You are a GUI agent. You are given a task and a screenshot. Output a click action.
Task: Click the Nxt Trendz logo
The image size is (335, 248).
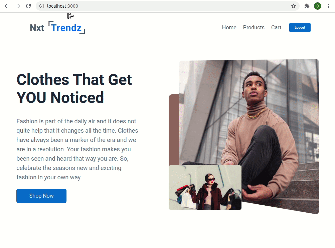click(57, 28)
